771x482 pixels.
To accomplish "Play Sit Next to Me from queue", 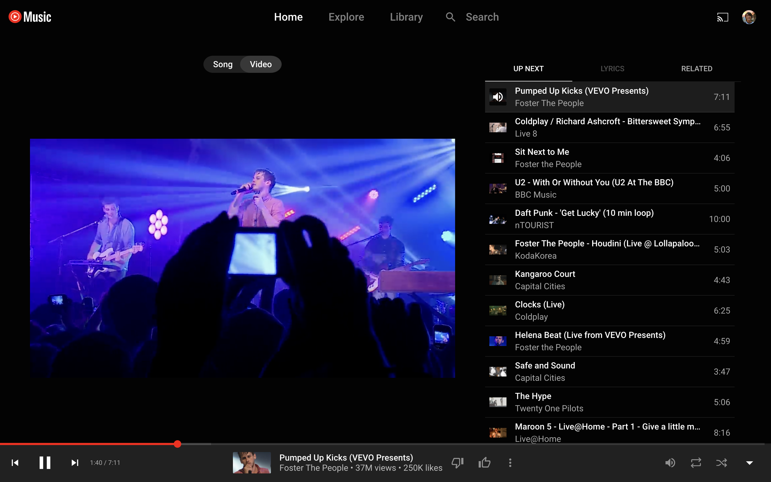I will coord(542,152).
